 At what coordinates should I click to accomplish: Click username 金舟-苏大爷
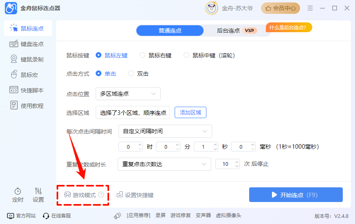pos(237,9)
